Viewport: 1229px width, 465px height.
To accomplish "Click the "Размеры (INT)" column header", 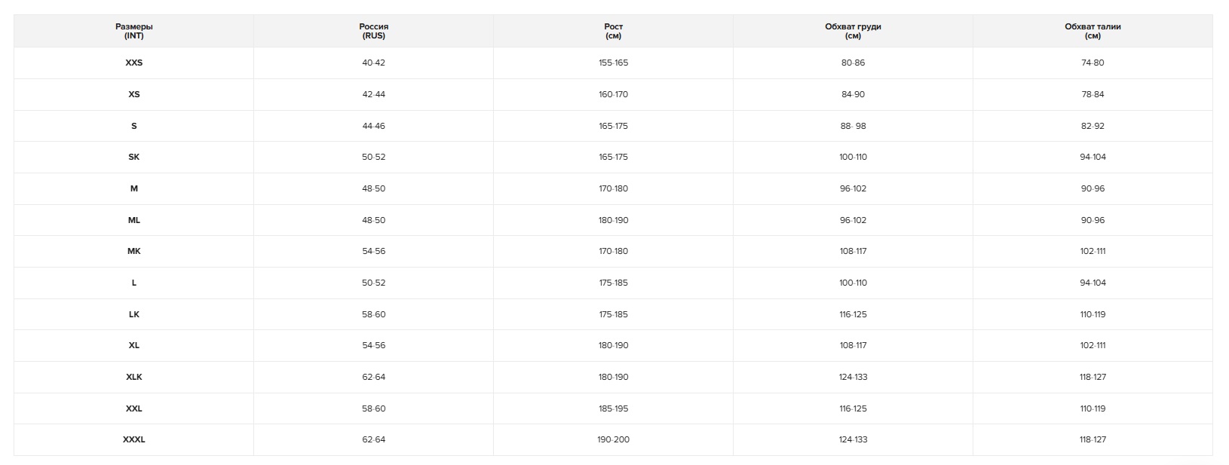I will (134, 31).
